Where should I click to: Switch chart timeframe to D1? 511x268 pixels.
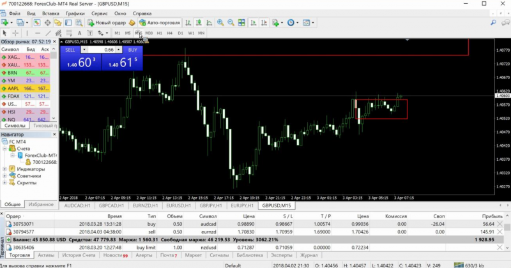click(x=180, y=33)
